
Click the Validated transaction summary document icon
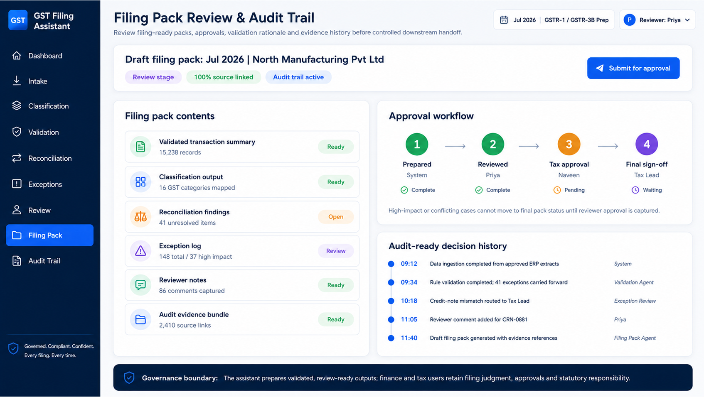[x=140, y=147]
